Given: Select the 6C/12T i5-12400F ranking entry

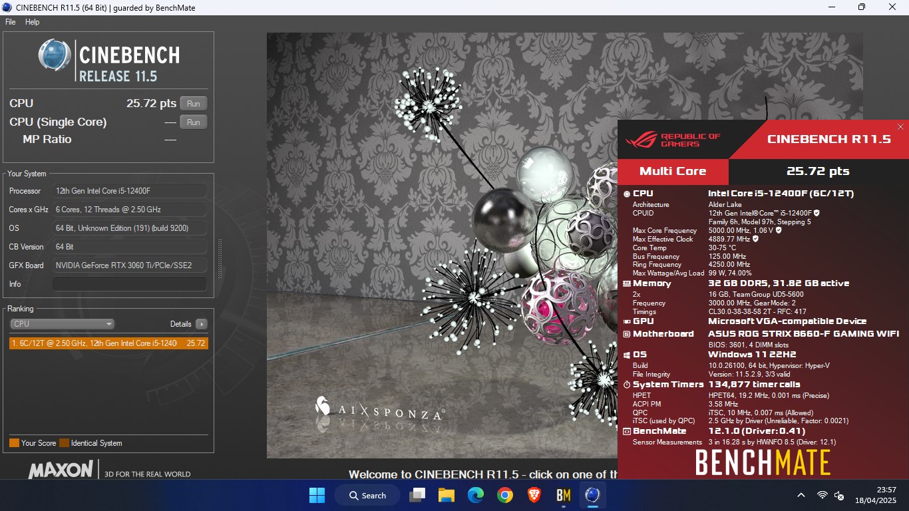Looking at the screenshot, I should [108, 343].
